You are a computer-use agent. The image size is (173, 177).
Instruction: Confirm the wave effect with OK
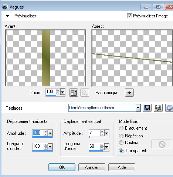click(62, 167)
